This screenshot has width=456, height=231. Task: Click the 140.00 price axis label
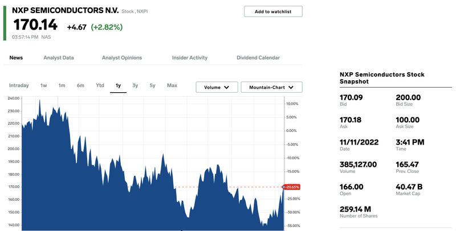coord(13,225)
